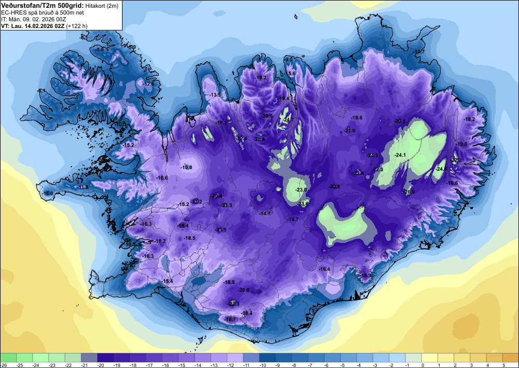Click the -16.6 temperature value

click(162, 178)
